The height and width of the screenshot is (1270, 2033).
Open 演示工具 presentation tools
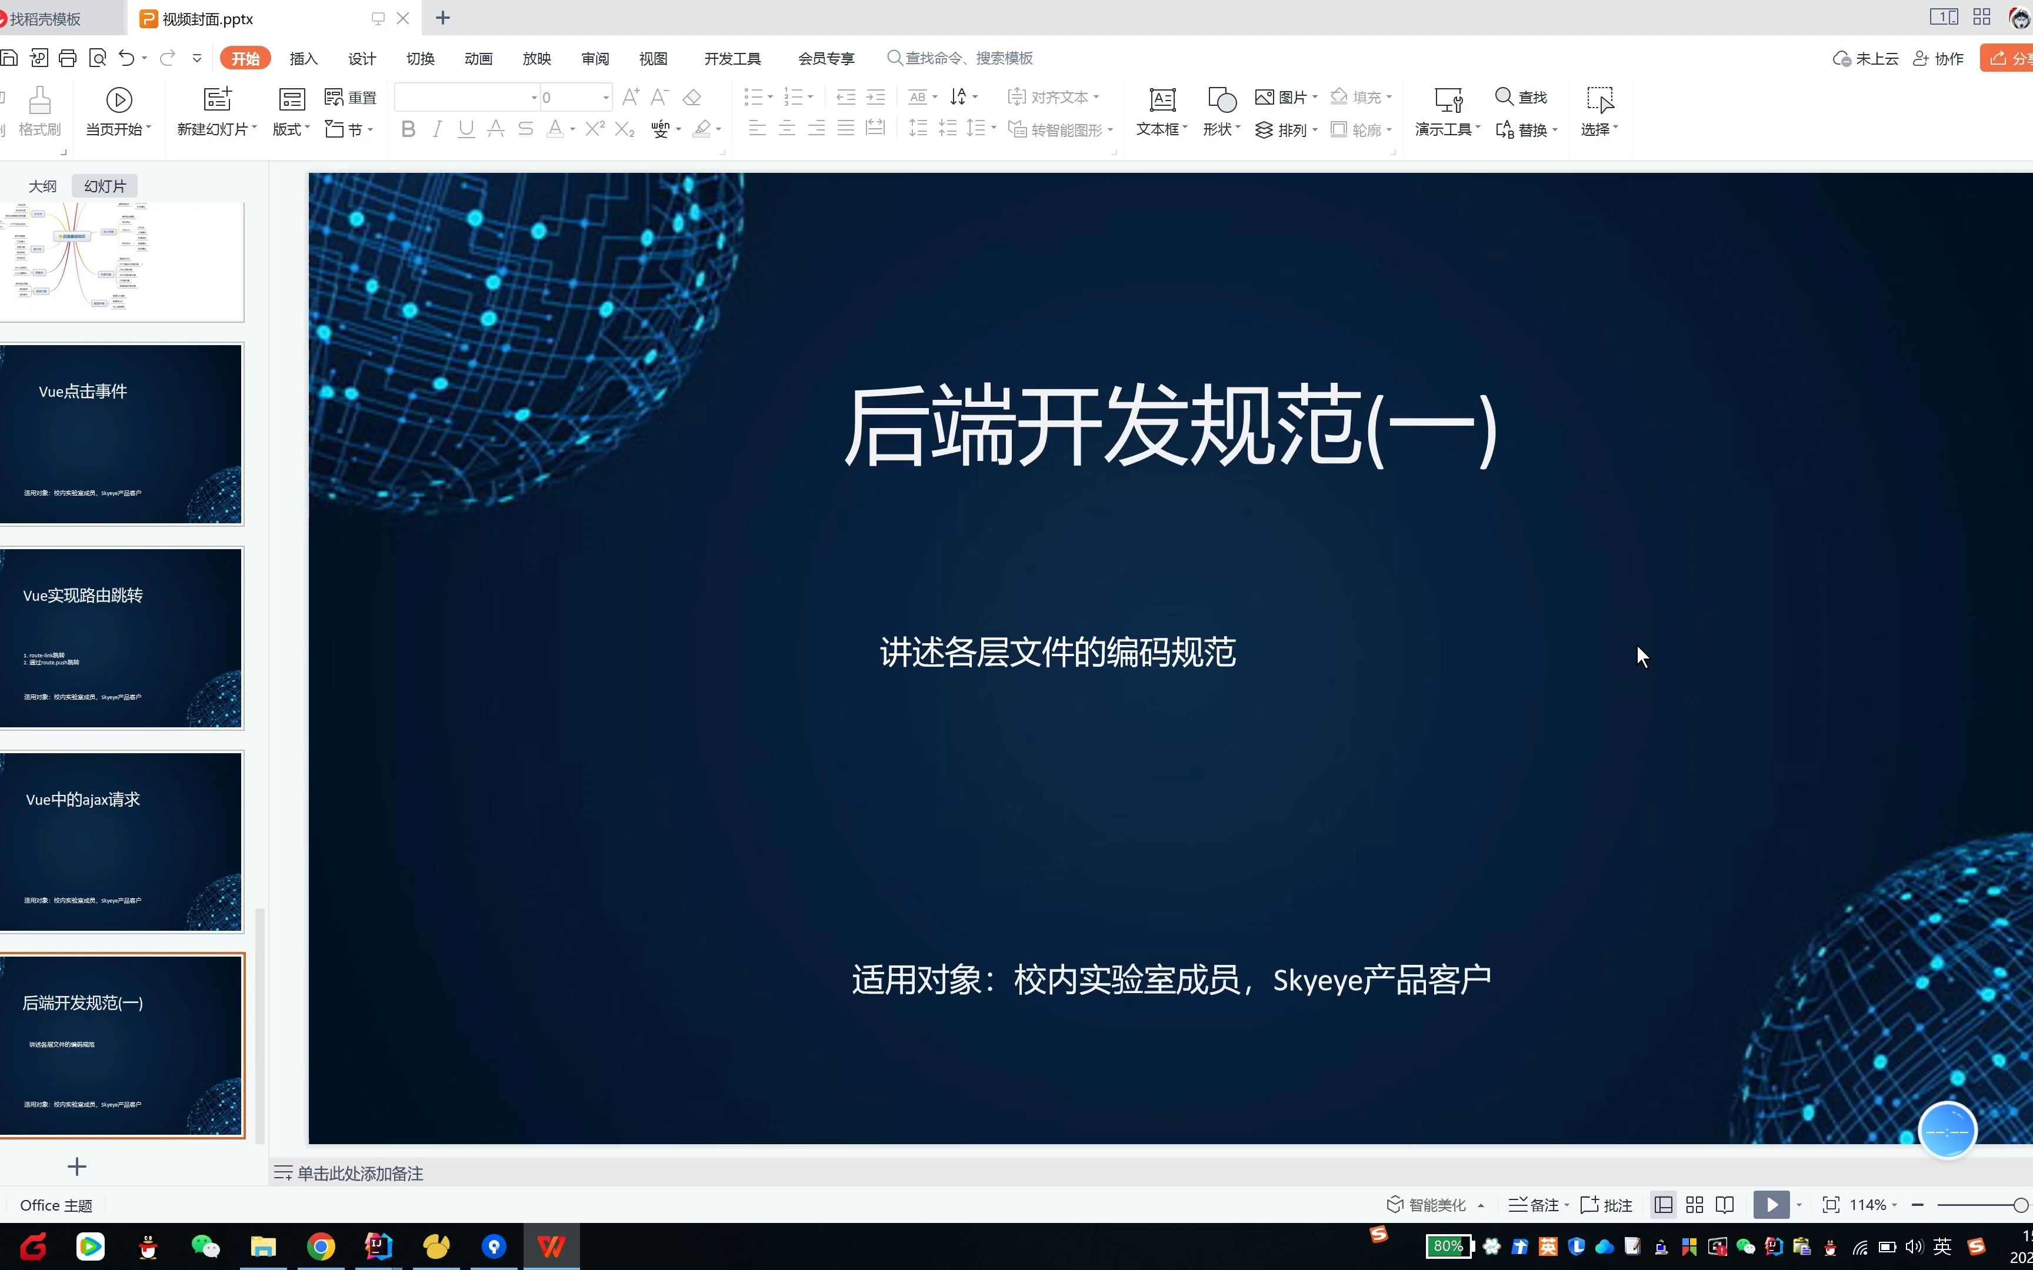click(x=1448, y=111)
